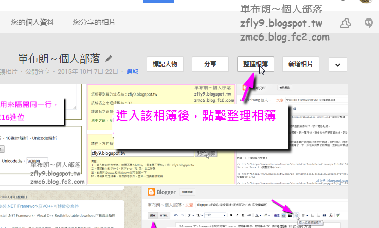This screenshot has height=228, width=379.
Task: Open the Hangouts quote bubble icon
Action: 369,23
